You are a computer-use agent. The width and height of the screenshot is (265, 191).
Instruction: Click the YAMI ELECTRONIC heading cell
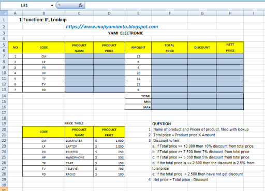126,33
